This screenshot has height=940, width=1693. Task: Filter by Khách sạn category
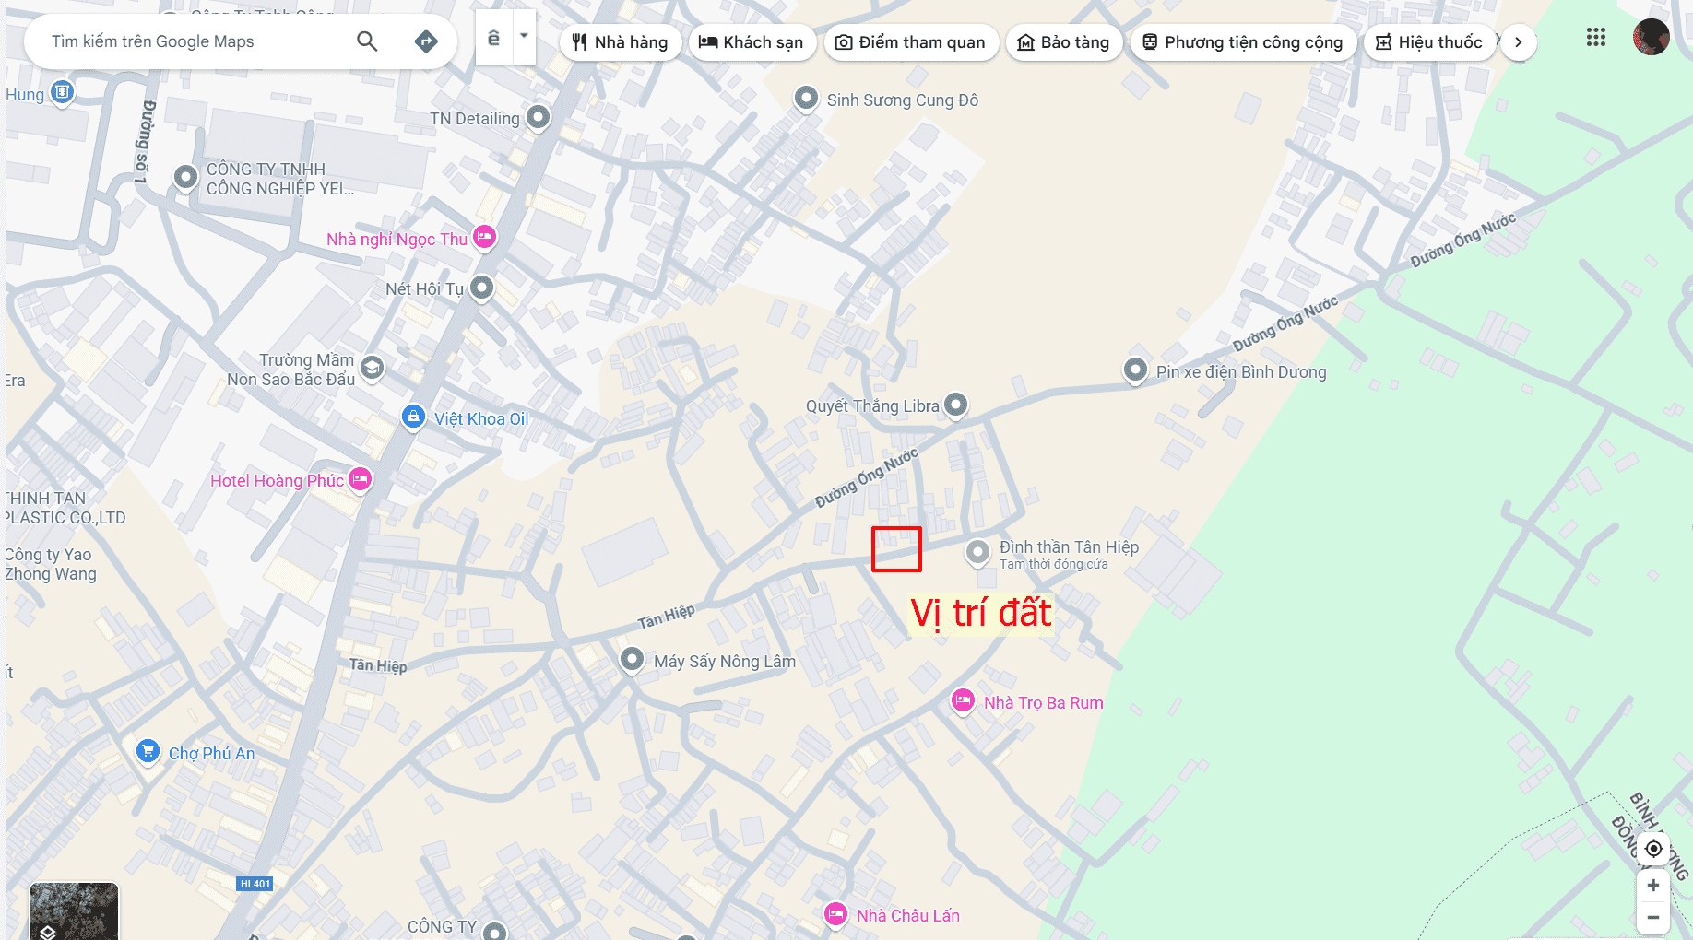pos(752,42)
